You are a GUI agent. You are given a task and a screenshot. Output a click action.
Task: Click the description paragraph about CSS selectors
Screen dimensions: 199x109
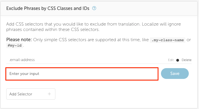pyautogui.click(x=93, y=27)
